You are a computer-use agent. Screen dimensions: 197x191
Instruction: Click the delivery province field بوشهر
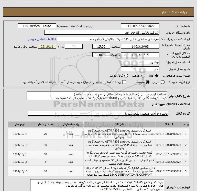(x=140, y=62)
